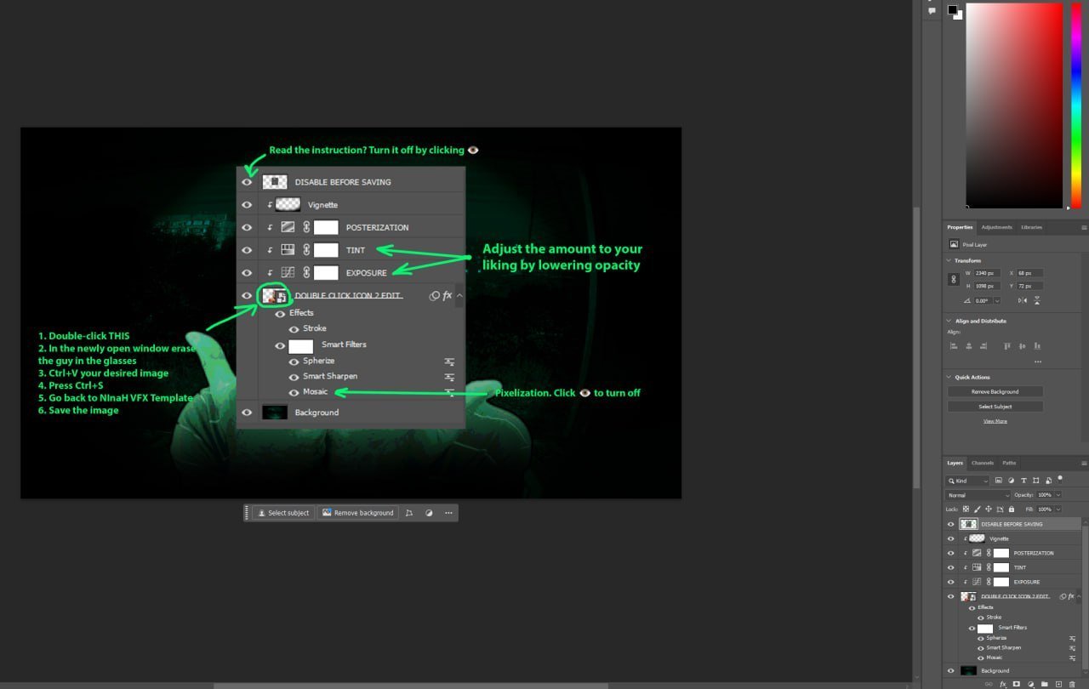This screenshot has height=689, width=1089.
Task: Open Spherize filter blending options icon
Action: point(1072,638)
